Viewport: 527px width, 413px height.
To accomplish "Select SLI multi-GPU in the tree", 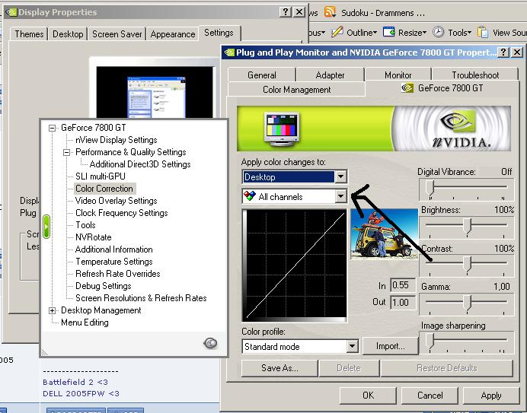I will (x=101, y=176).
